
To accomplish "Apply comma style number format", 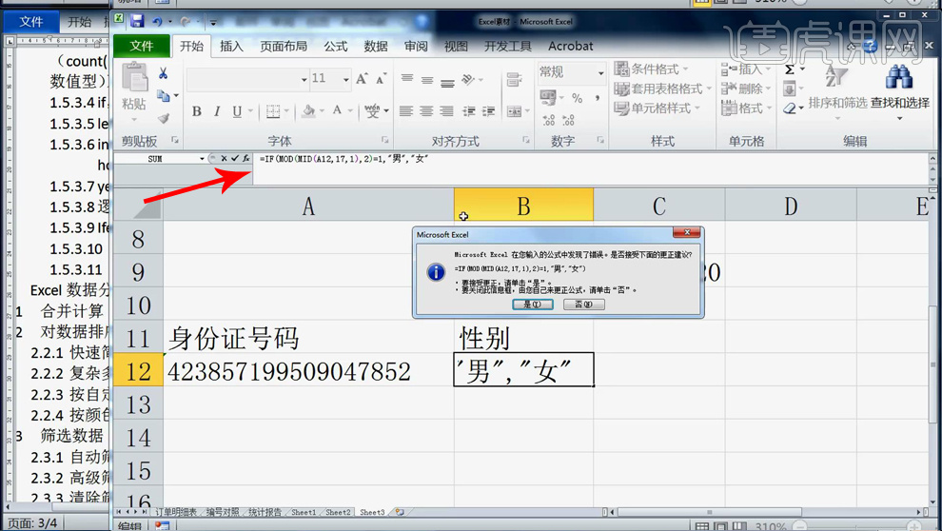I will [x=598, y=97].
